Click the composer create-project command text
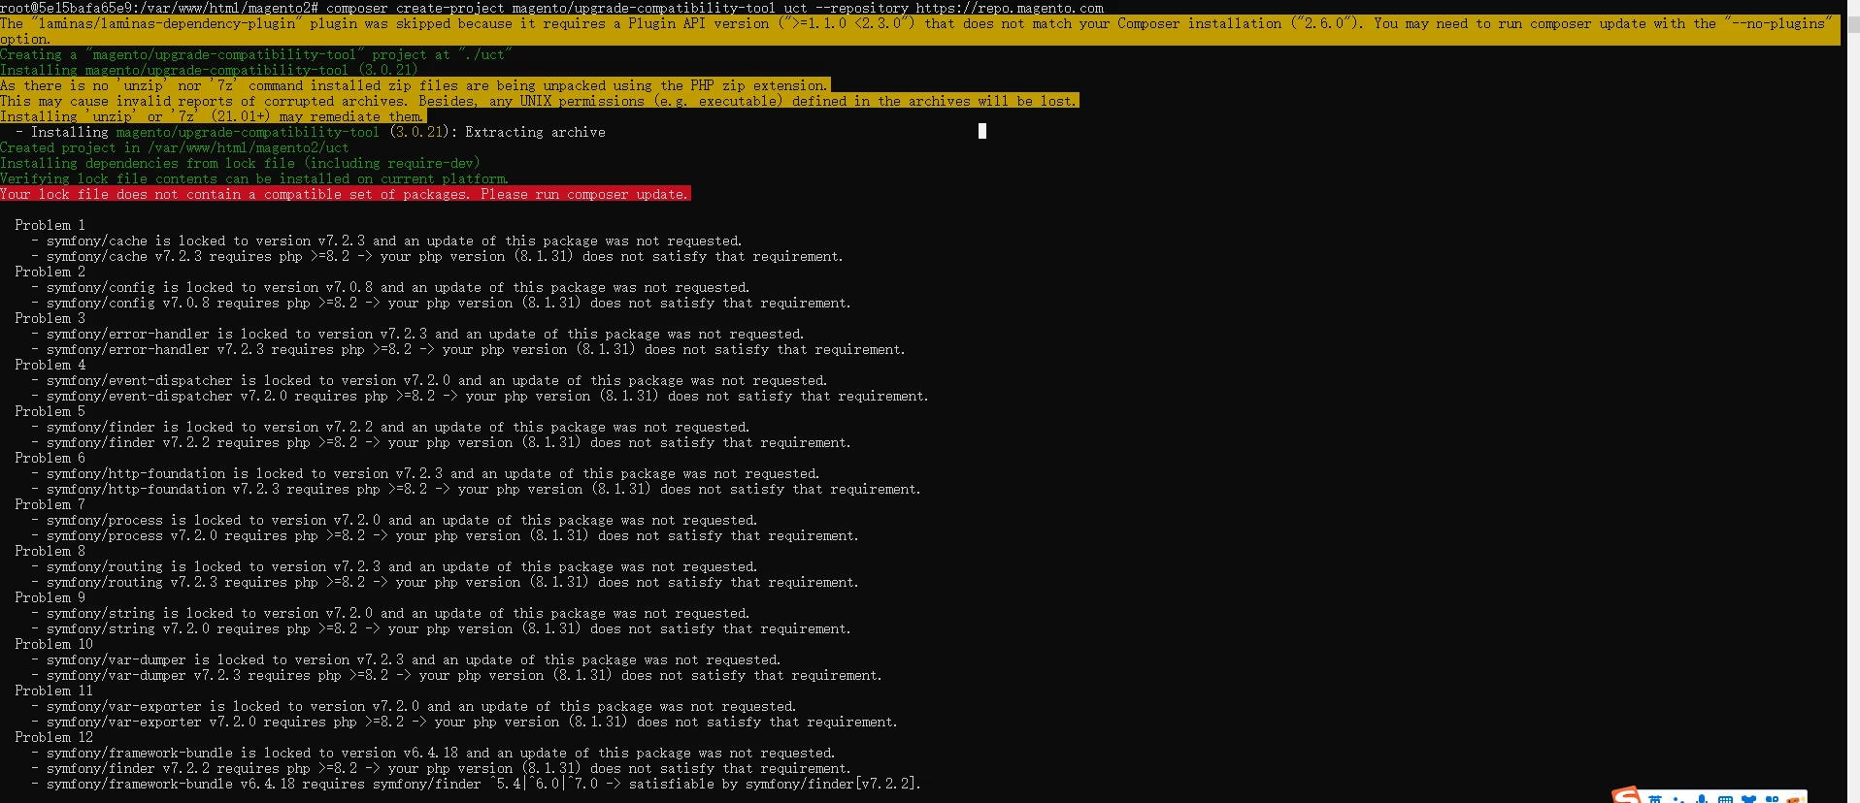This screenshot has height=803, width=1860. [x=714, y=8]
